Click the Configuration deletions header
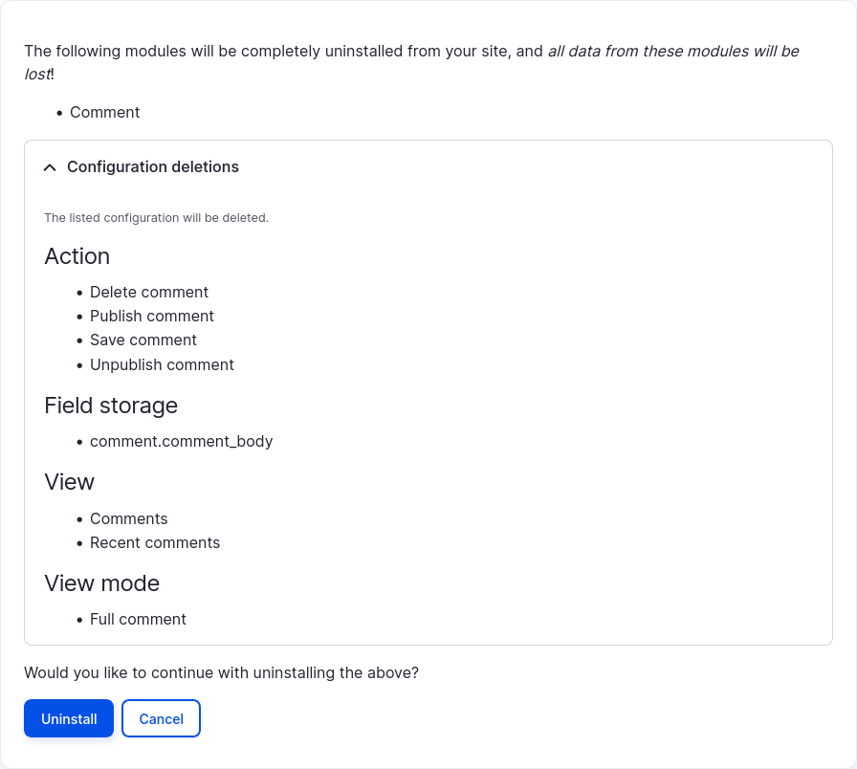The height and width of the screenshot is (769, 857). click(x=153, y=166)
